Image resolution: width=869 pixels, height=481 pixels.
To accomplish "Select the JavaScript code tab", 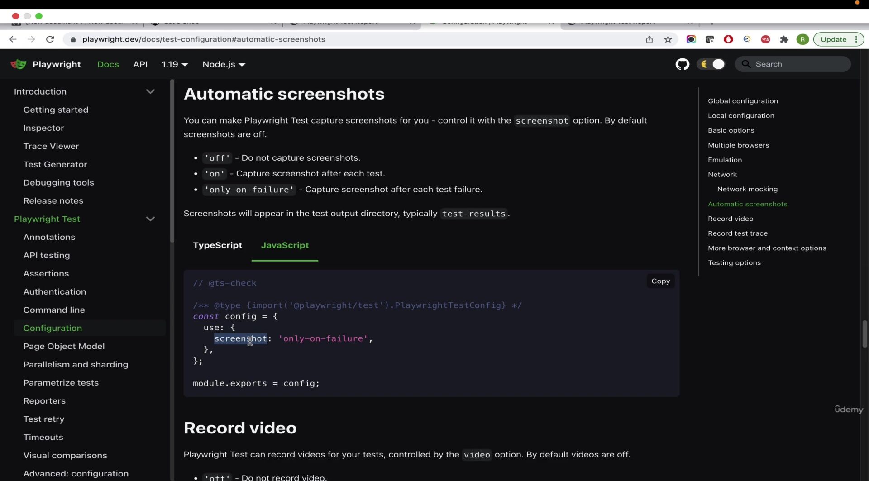I will point(285,245).
